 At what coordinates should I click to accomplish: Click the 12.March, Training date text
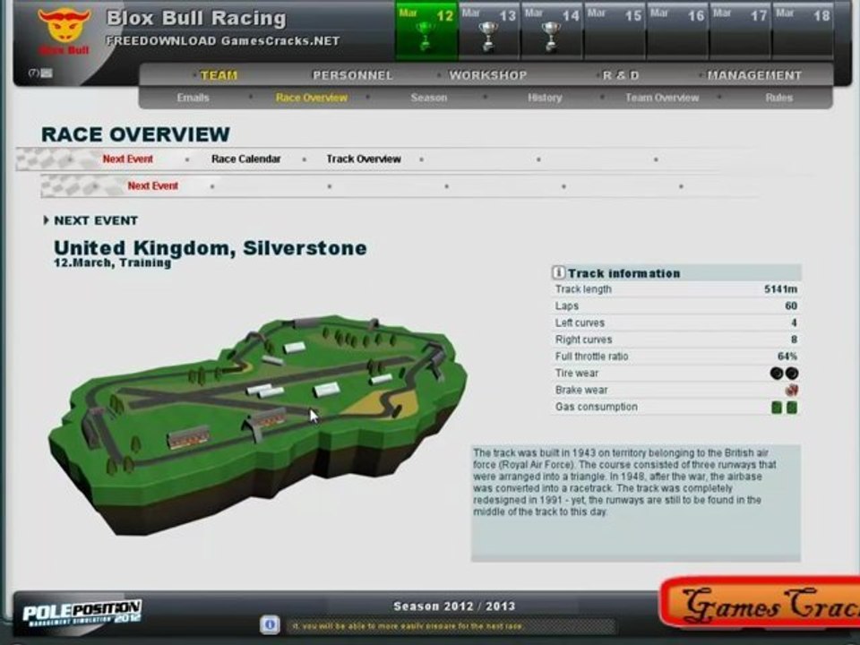[112, 262]
